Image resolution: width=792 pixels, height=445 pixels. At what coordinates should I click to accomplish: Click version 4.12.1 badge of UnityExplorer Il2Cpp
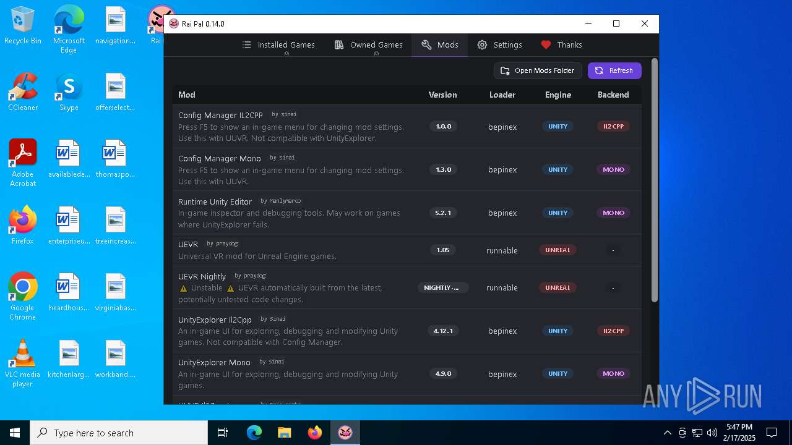(443, 331)
